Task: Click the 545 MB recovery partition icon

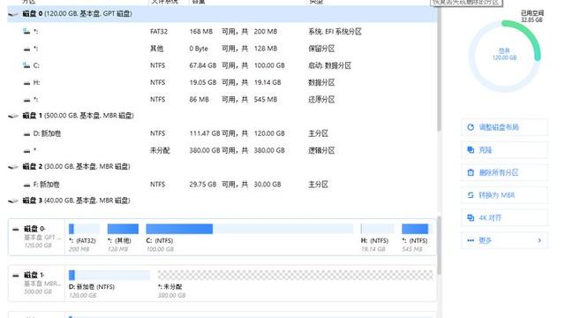Action: pyautogui.click(x=26, y=100)
